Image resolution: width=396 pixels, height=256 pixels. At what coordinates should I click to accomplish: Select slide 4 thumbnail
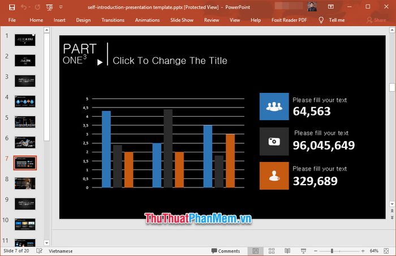click(25, 101)
